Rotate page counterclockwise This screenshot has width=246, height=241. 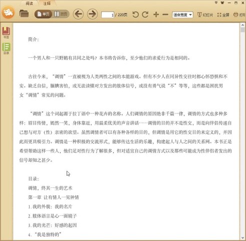coord(135,15)
